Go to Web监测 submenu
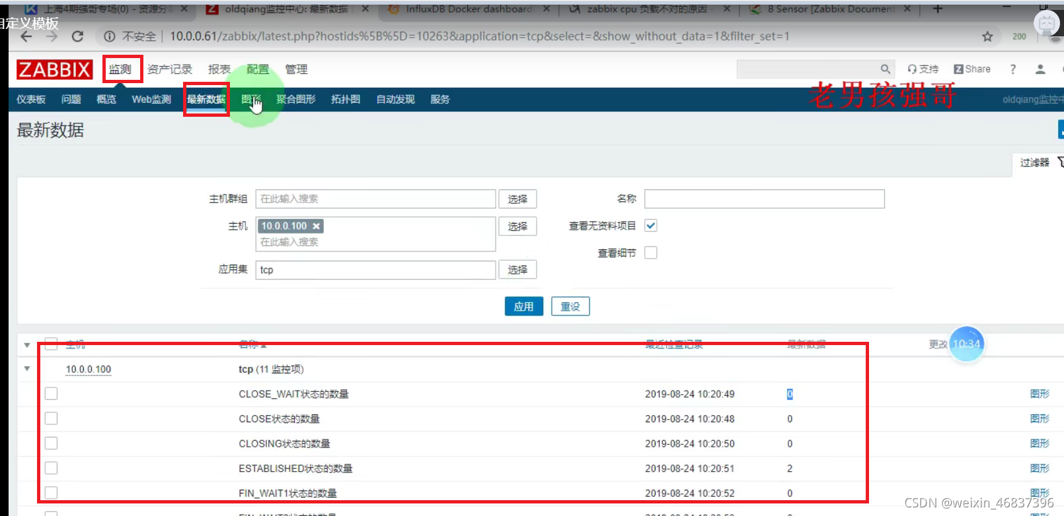This screenshot has width=1064, height=516. pos(151,99)
